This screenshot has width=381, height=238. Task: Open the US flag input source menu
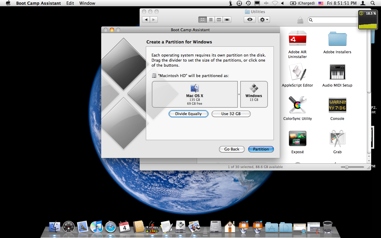pos(321,3)
